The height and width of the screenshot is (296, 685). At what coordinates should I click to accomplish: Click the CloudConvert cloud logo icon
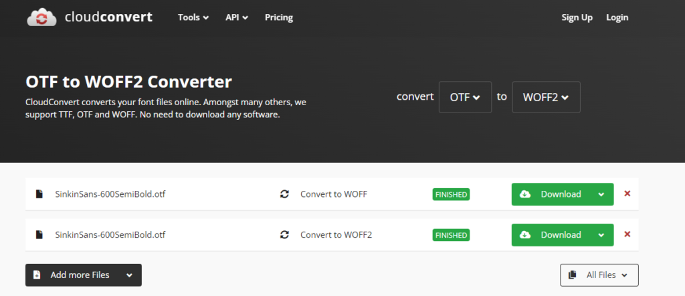(41, 17)
